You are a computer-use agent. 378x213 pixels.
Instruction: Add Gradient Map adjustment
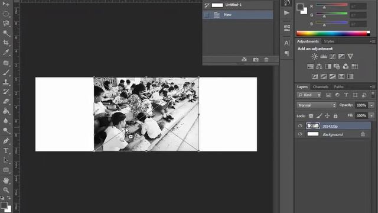[350, 76]
